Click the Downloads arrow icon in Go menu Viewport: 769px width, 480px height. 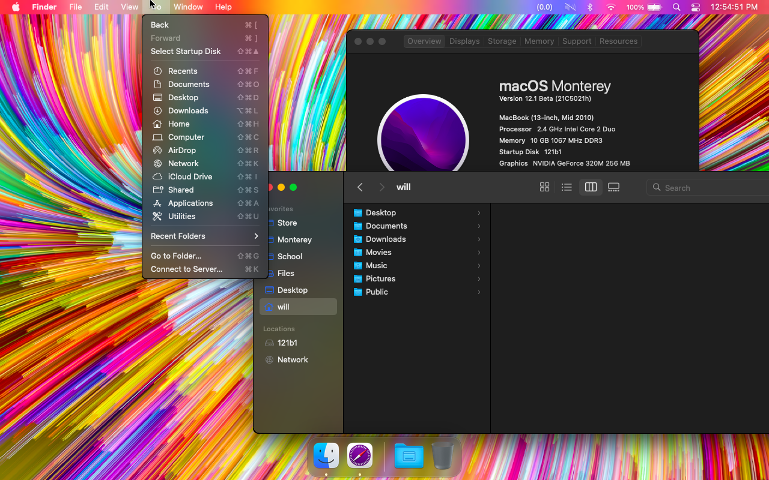pyautogui.click(x=157, y=110)
